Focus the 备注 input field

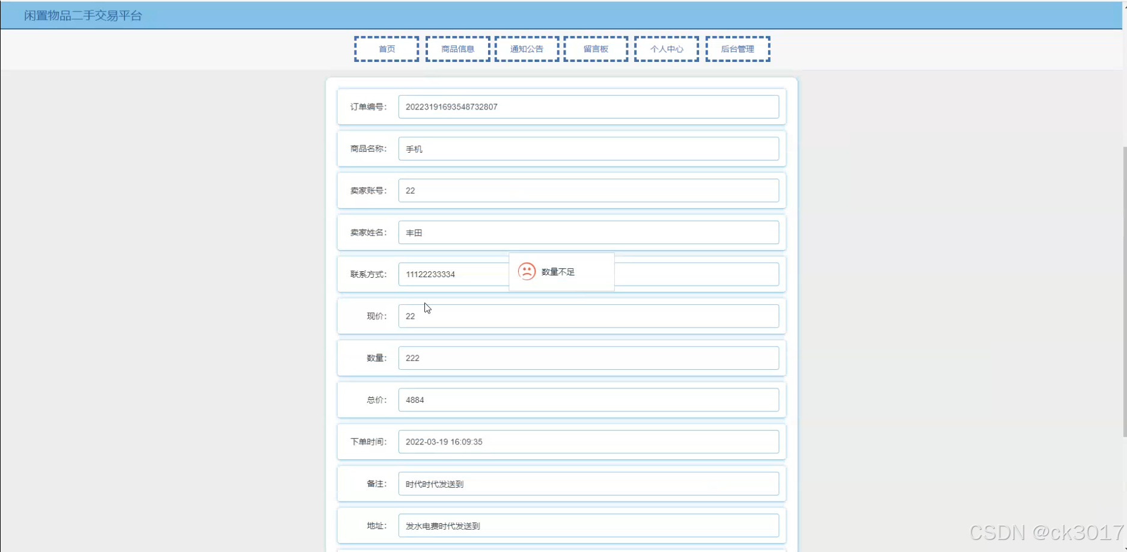588,483
